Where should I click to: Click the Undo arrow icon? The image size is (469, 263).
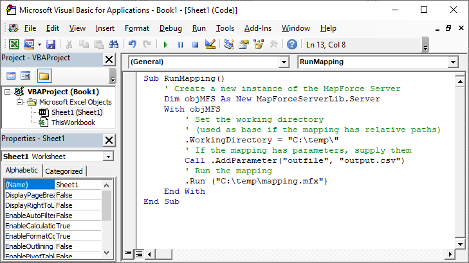pyautogui.click(x=132, y=44)
